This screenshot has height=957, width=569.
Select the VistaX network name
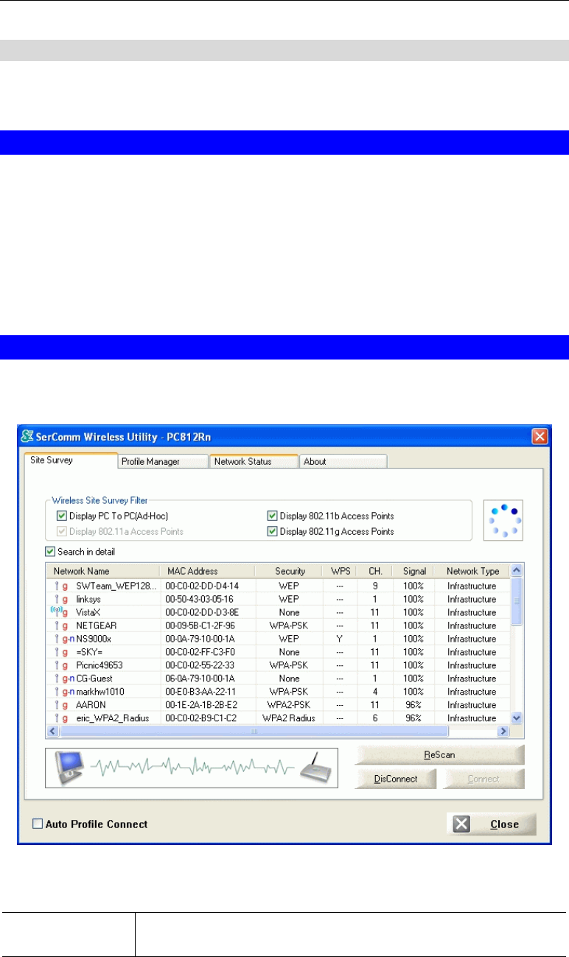pos(88,612)
